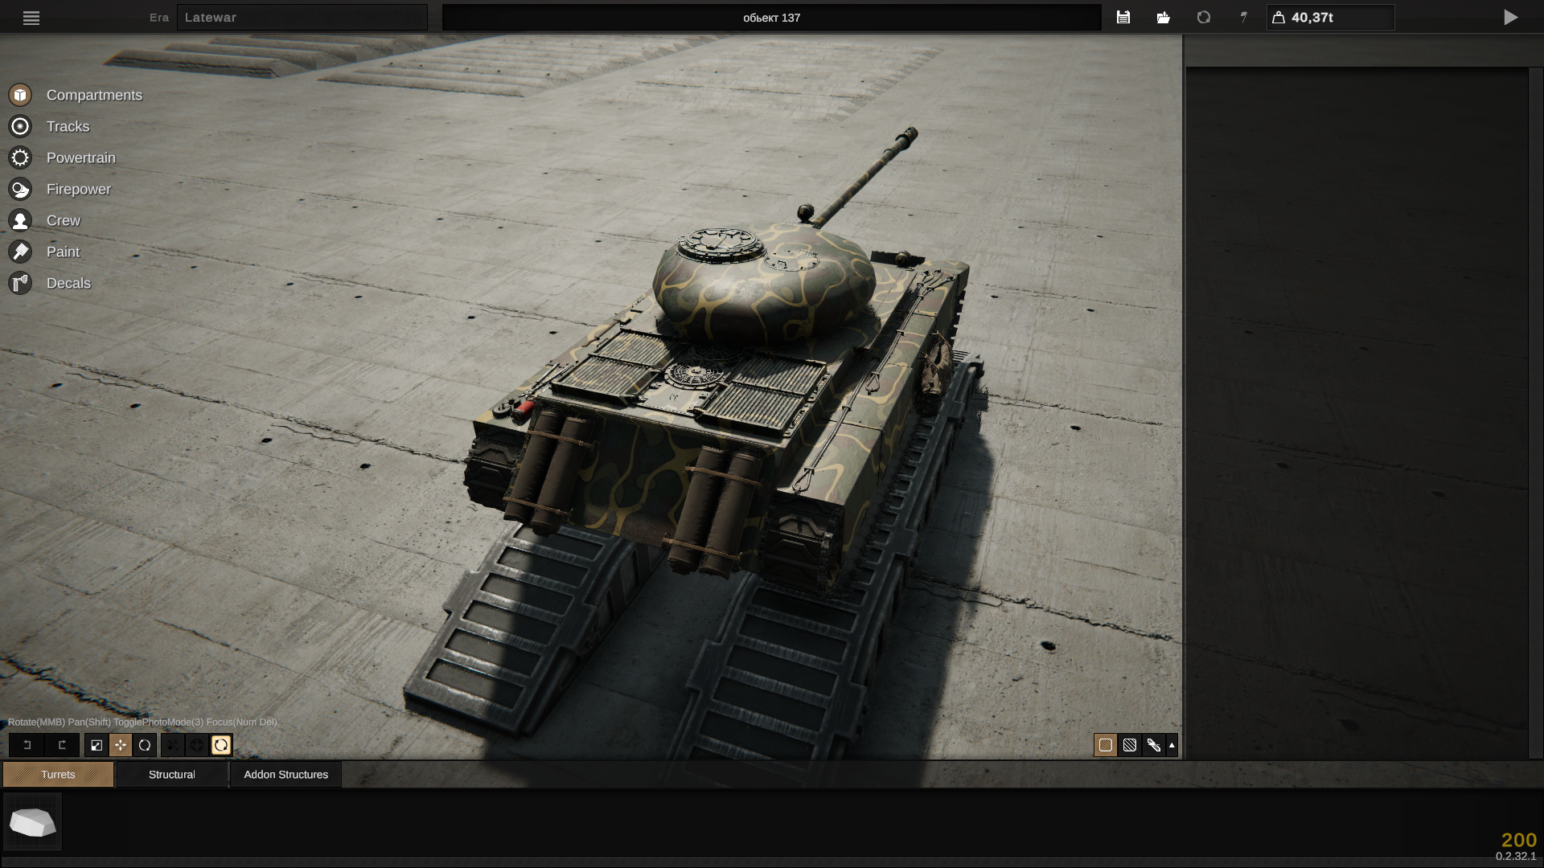
Task: Toggle the hatched armor view mode
Action: pos(1130,745)
